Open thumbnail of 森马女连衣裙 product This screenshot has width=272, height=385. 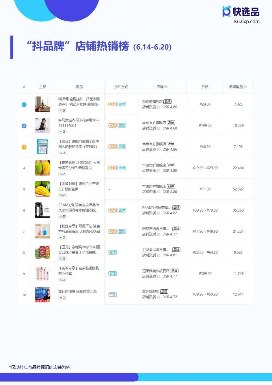[42, 125]
